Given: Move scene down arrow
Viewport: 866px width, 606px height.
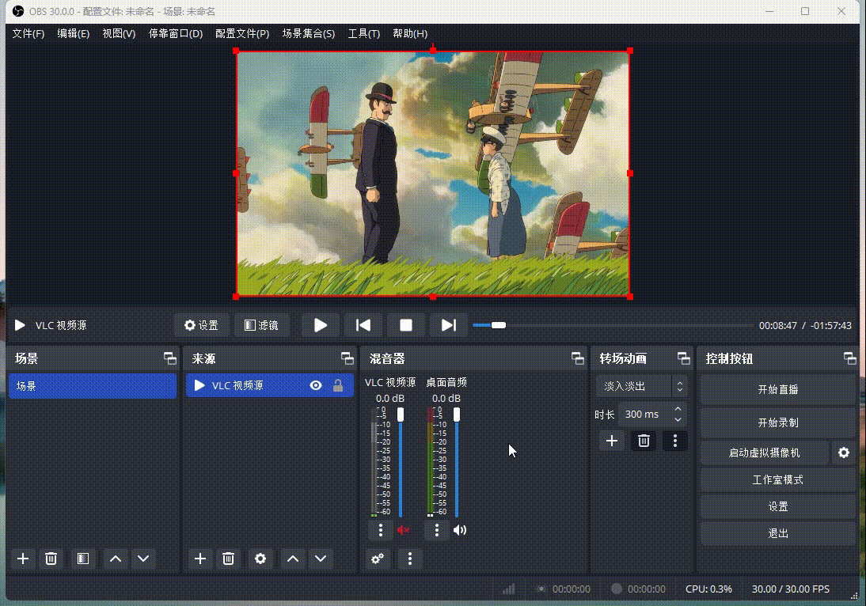Looking at the screenshot, I should [143, 559].
